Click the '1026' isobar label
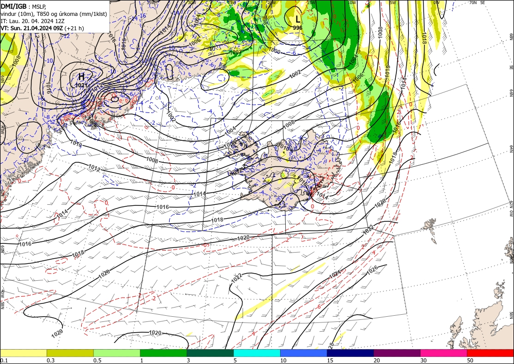The height and width of the screenshot is (364, 514). 372,270
